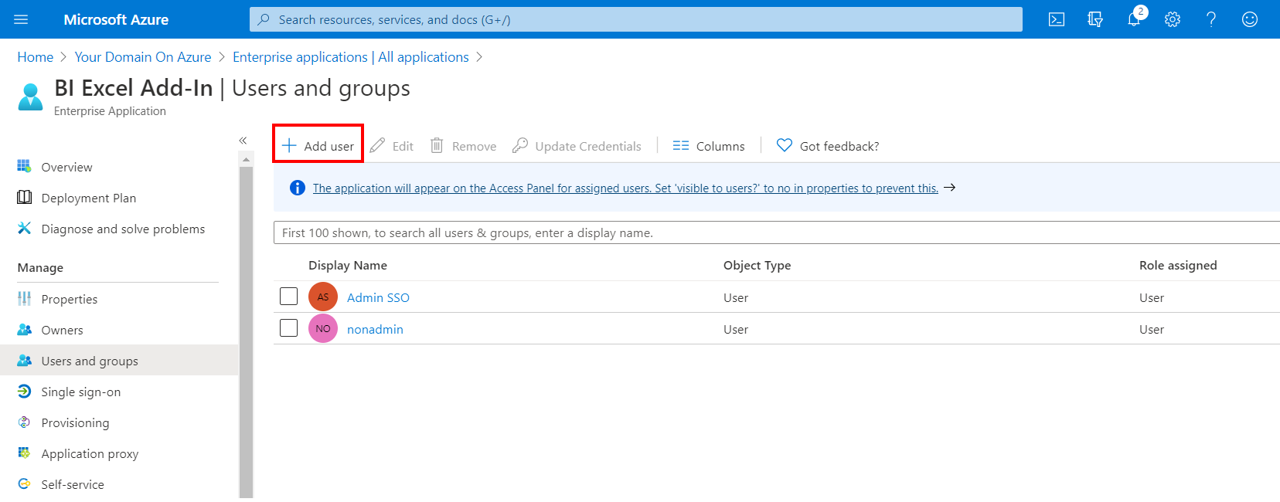Image resolution: width=1280 pixels, height=502 pixels.
Task: Click the search magnifier icon
Action: [264, 19]
